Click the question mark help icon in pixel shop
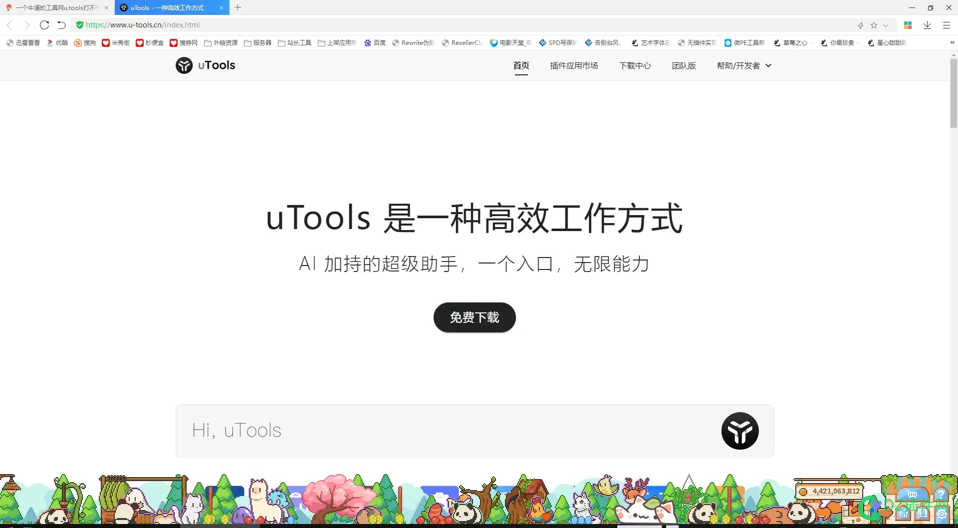 (x=940, y=494)
